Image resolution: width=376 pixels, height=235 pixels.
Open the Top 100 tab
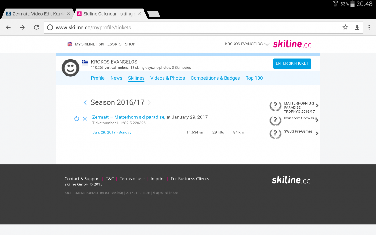tap(254, 78)
